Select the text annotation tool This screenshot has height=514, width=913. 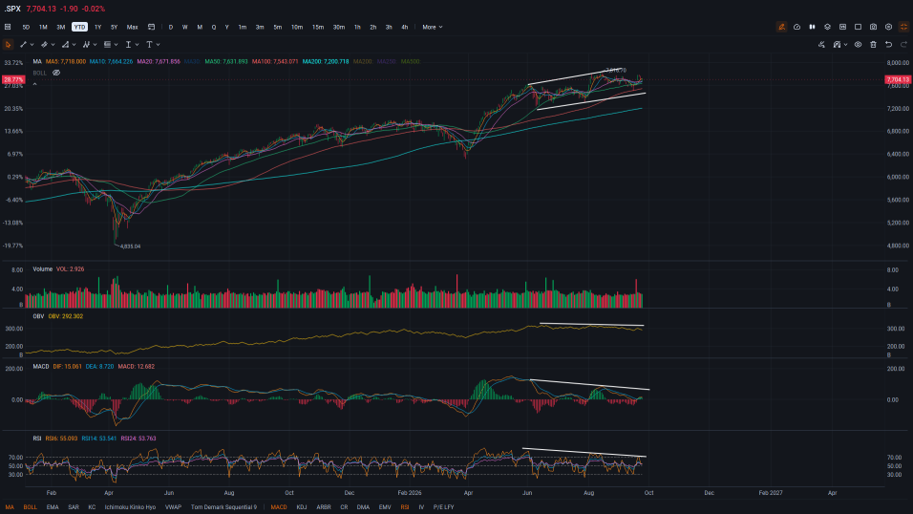click(149, 44)
